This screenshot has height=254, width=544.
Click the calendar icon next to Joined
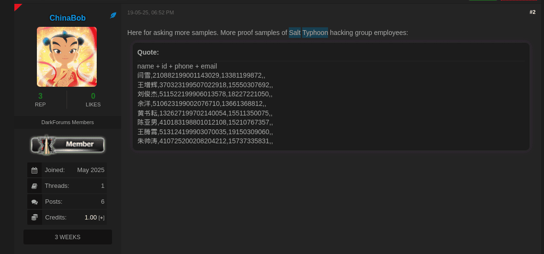[x=34, y=170]
